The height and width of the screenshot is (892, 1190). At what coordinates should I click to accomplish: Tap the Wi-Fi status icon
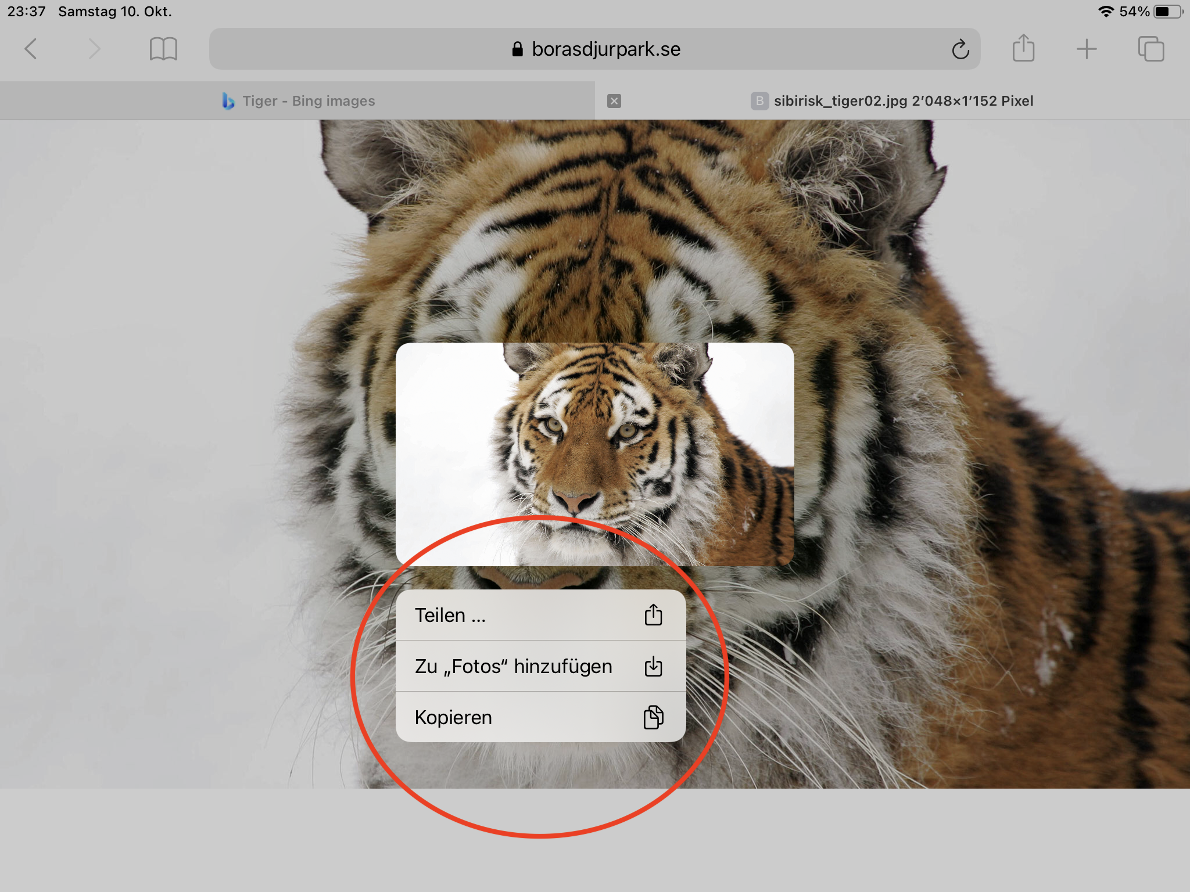point(1106,12)
